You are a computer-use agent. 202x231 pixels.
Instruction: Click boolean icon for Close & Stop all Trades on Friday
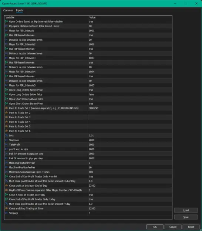(6, 195)
